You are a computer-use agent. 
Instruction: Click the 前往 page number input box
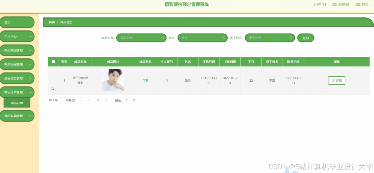(127, 100)
